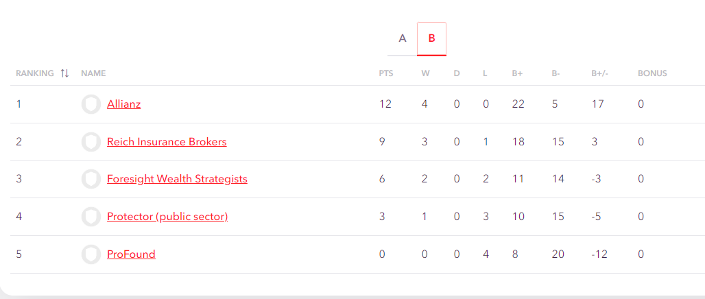Open Foresight Wealth Strategists team link
The height and width of the screenshot is (299, 705).
tap(177, 179)
